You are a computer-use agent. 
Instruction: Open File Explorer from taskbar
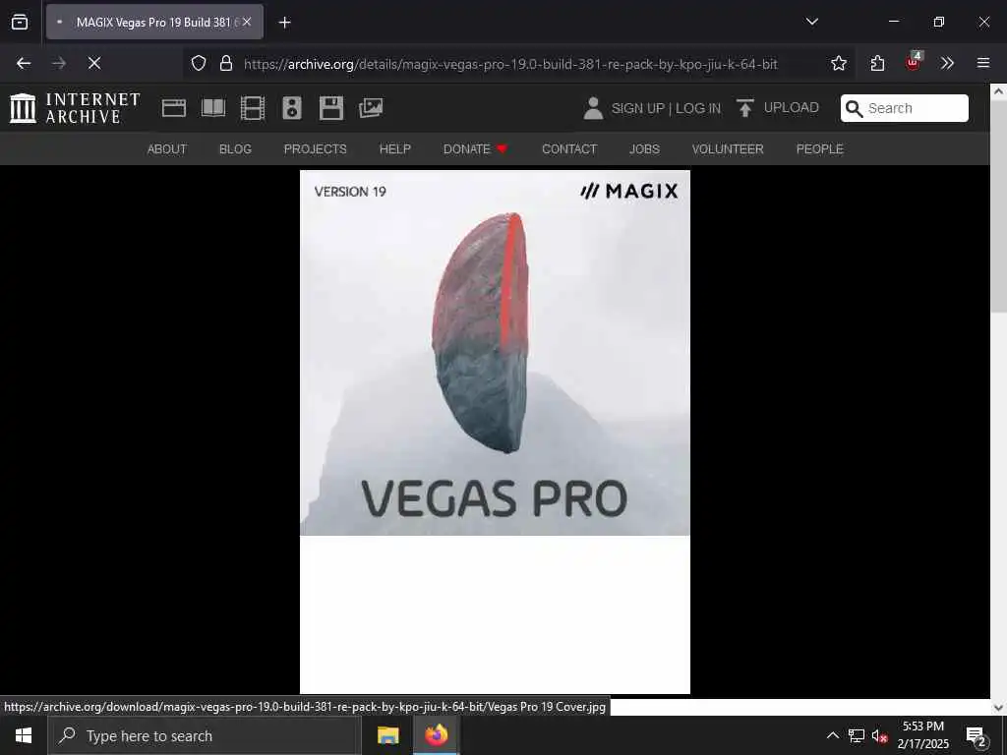pyautogui.click(x=387, y=735)
